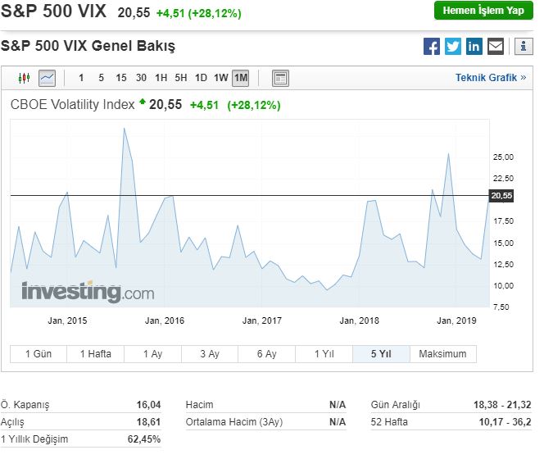Click the Jan, 2016 axis label
544x459 pixels.
(165, 320)
